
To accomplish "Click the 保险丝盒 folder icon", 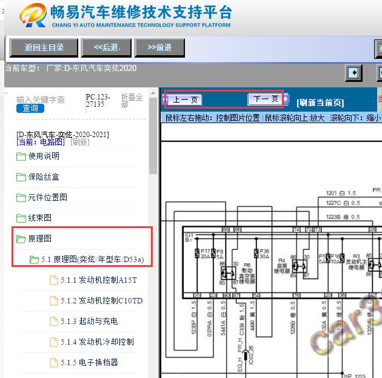I will pyautogui.click(x=21, y=177).
